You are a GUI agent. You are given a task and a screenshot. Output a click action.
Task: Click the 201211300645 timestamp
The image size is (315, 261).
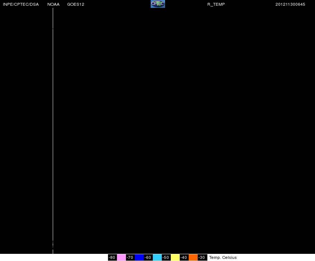[x=290, y=4]
